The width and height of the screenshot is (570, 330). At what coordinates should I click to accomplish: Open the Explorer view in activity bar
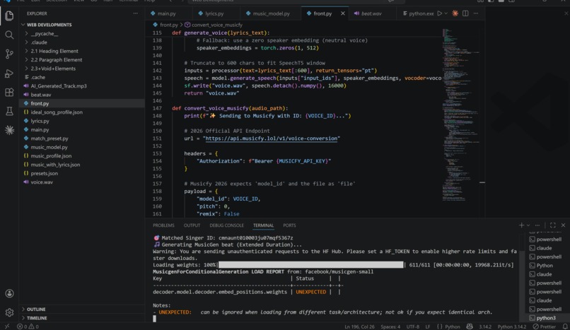point(9,16)
